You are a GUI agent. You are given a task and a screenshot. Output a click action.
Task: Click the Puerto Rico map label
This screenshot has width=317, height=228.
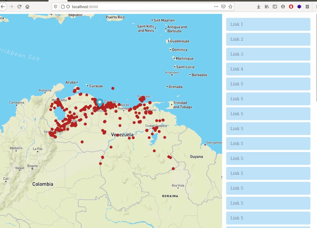click(115, 17)
